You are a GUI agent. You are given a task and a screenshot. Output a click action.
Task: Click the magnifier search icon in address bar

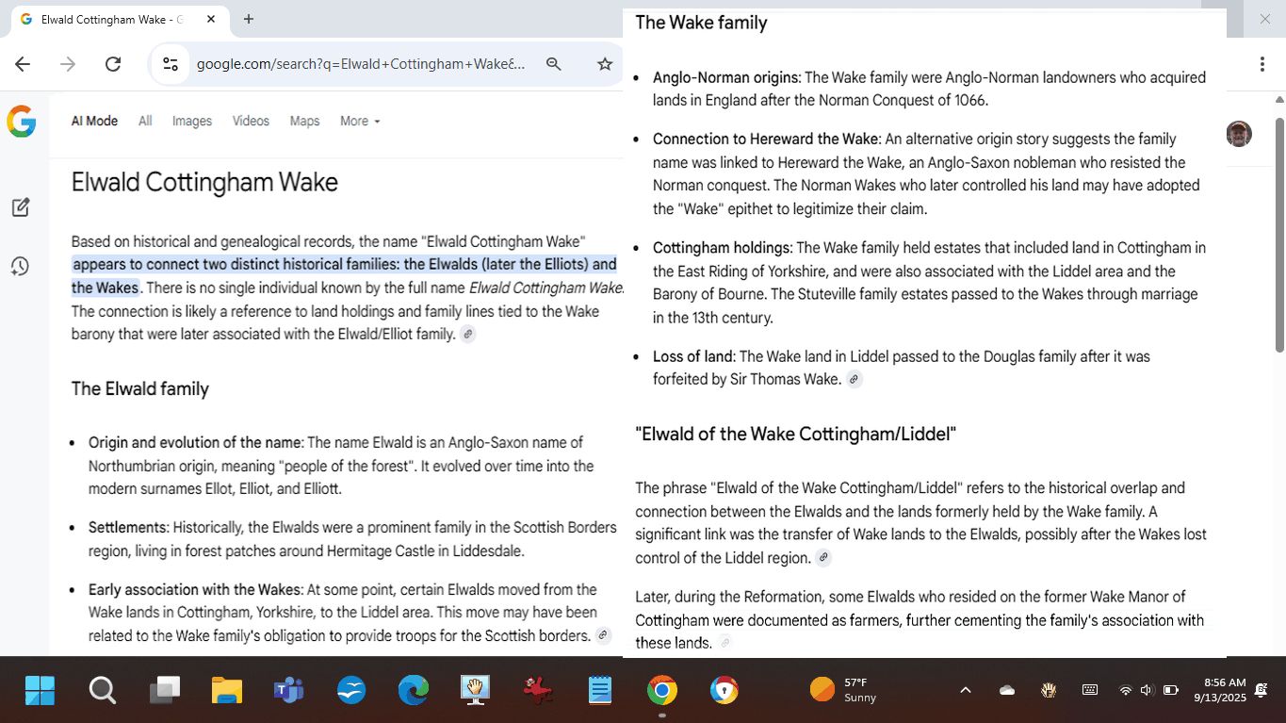point(554,64)
